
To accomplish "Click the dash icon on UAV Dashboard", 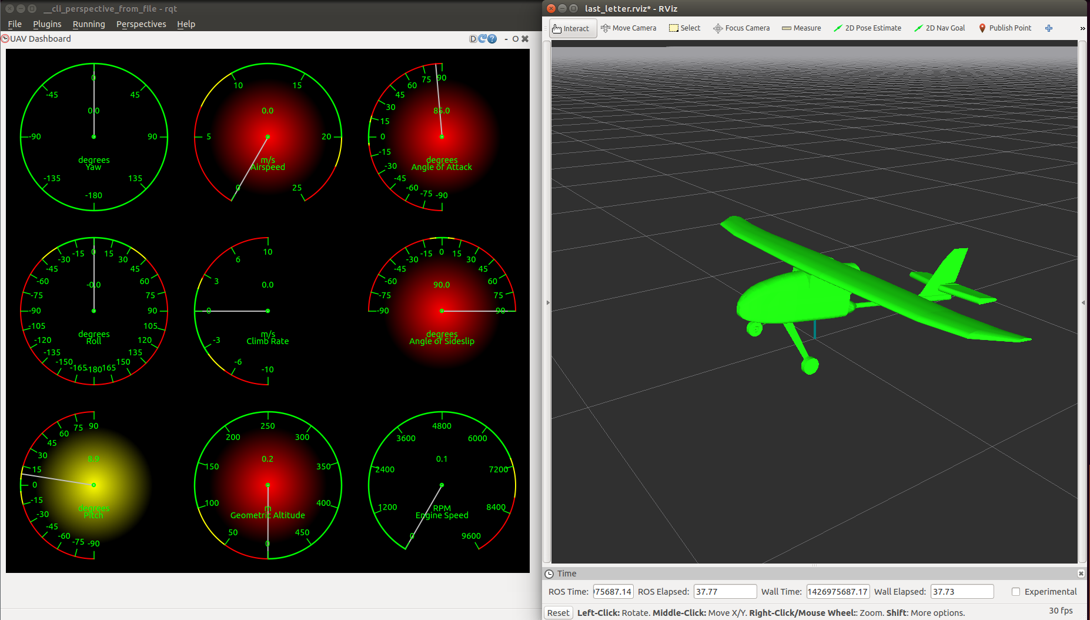I will pos(506,39).
